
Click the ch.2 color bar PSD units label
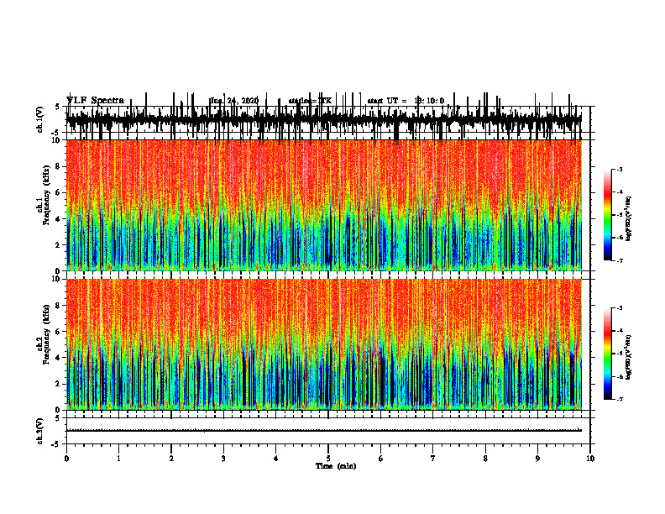click(x=629, y=357)
